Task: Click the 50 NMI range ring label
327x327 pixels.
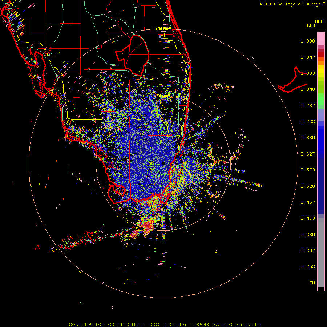Action: [x=163, y=96]
